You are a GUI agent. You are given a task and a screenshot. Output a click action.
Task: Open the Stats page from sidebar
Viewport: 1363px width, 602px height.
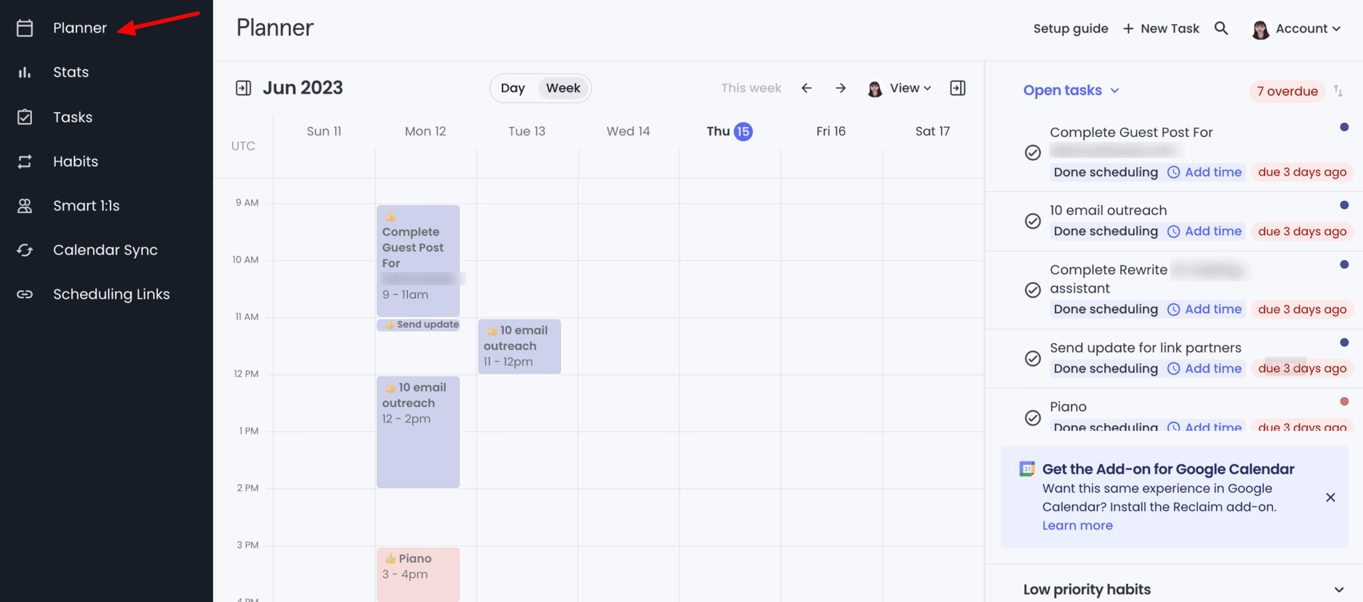(x=71, y=72)
